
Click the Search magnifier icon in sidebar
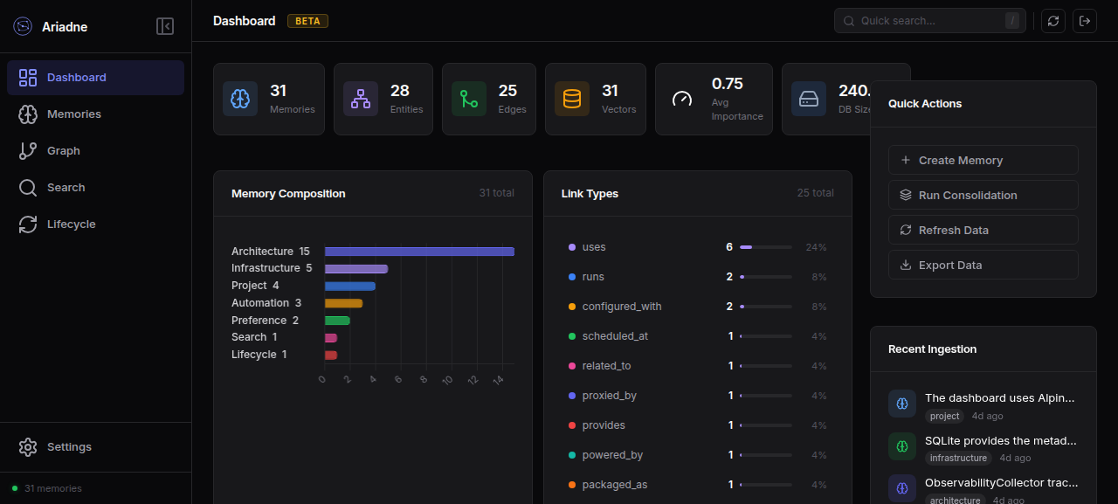click(x=28, y=187)
